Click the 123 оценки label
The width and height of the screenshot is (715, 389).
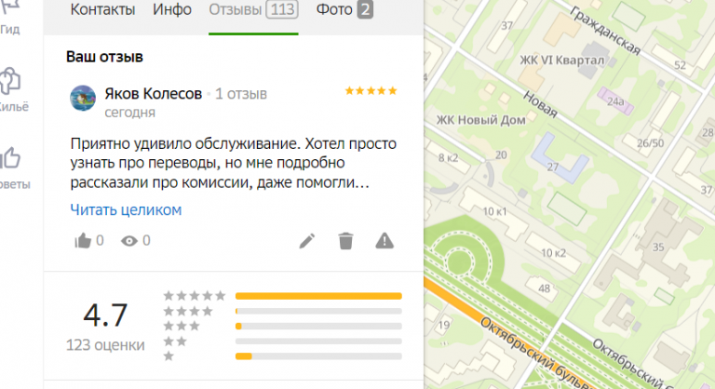coord(105,345)
